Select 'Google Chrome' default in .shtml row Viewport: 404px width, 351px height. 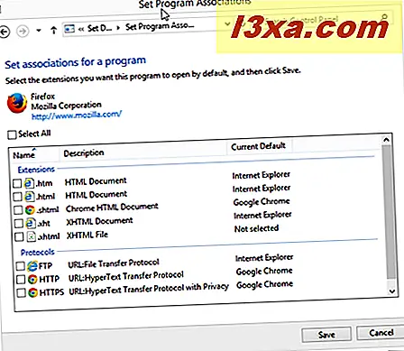[x=262, y=201]
